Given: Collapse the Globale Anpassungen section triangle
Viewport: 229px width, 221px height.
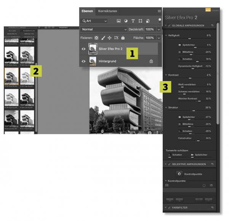Looking at the screenshot, I should pos(166,25).
